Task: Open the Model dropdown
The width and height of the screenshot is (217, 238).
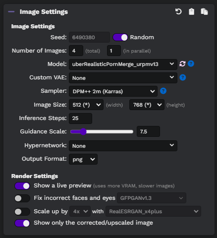Action: 123,64
